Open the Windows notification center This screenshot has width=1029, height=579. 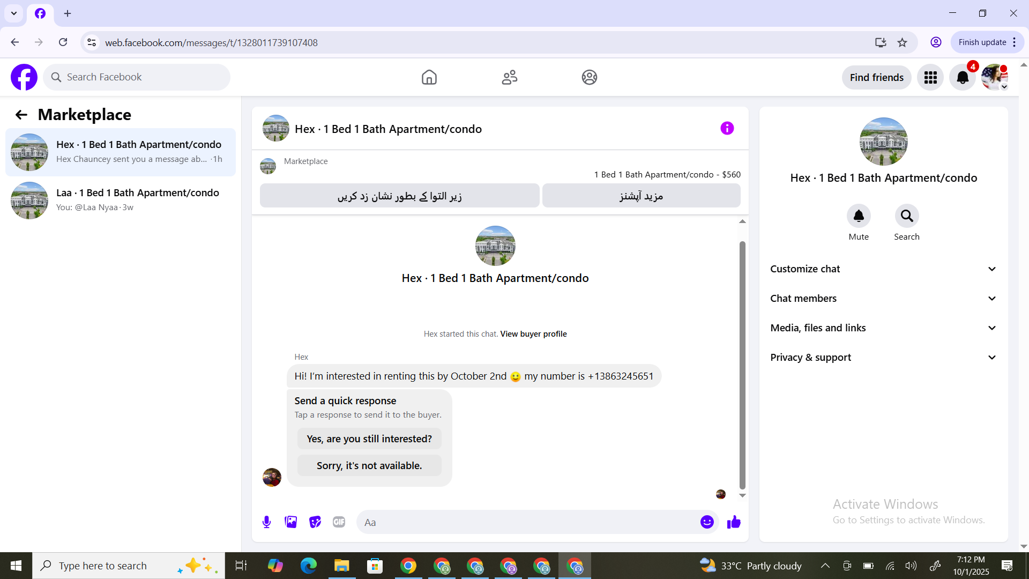pyautogui.click(x=1007, y=566)
